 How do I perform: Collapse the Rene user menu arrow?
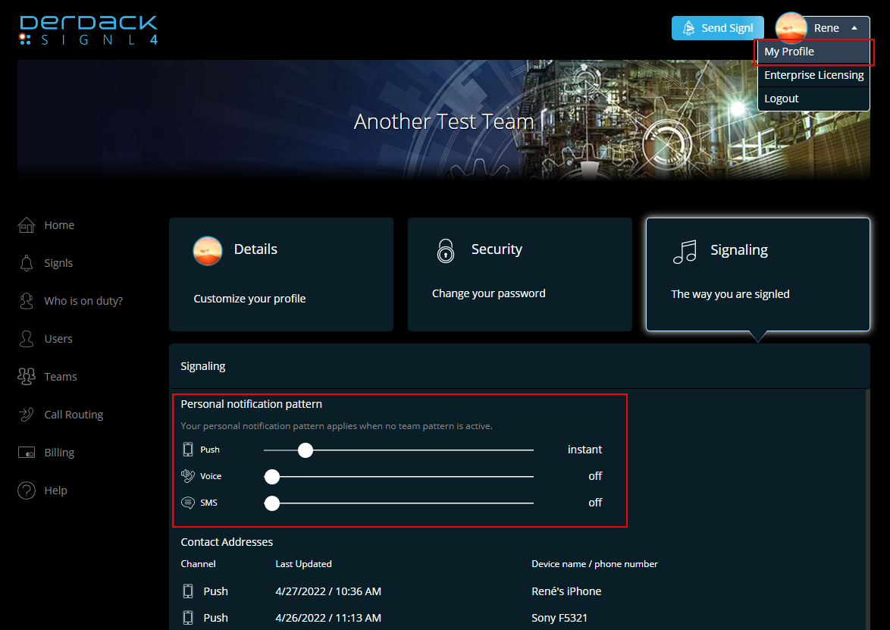[x=854, y=28]
